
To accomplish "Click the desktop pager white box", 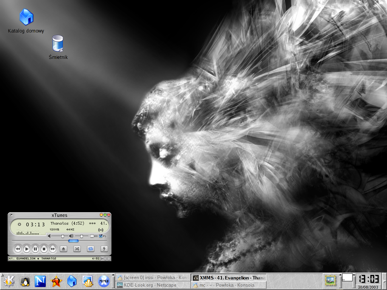I will (347, 278).
